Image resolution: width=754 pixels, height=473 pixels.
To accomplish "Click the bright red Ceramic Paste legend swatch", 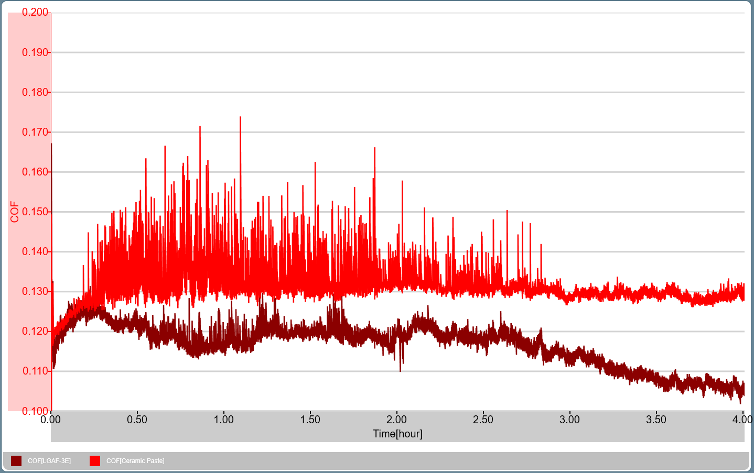I will [95, 461].
